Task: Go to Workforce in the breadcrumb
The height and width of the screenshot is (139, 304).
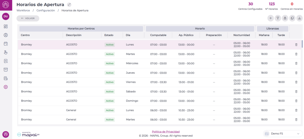Action: pyautogui.click(x=23, y=10)
